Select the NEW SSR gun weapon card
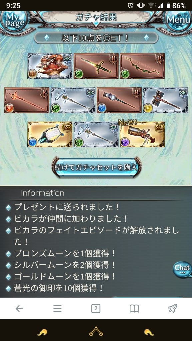The image size is (192, 341). (x=142, y=134)
